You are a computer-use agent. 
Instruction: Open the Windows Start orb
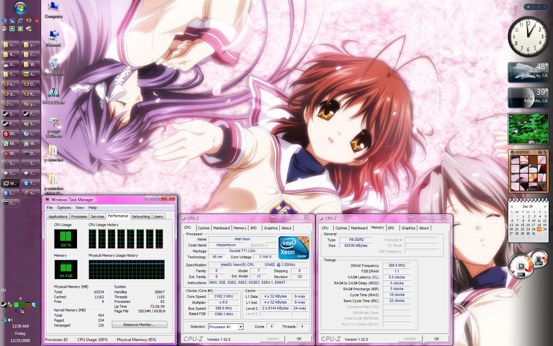pos(20,8)
